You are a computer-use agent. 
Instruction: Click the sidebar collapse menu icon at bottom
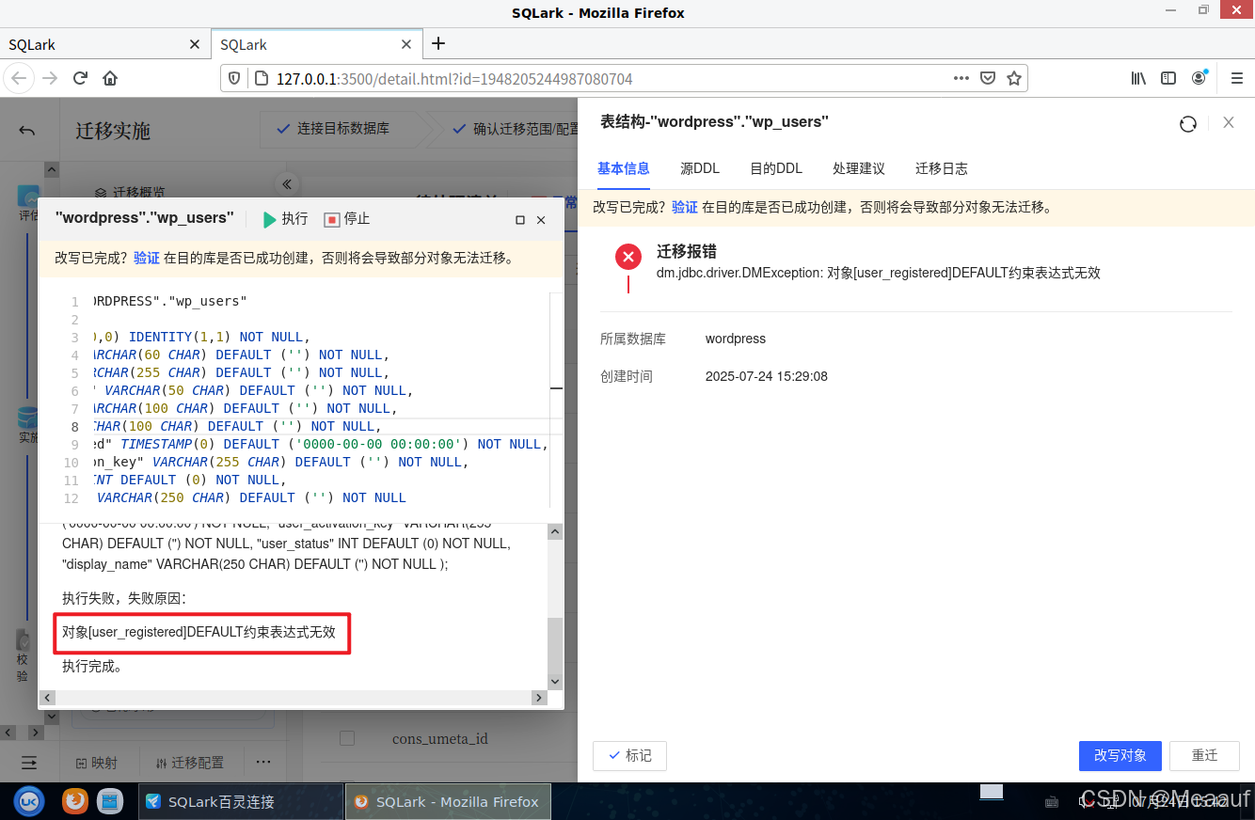pyautogui.click(x=29, y=762)
